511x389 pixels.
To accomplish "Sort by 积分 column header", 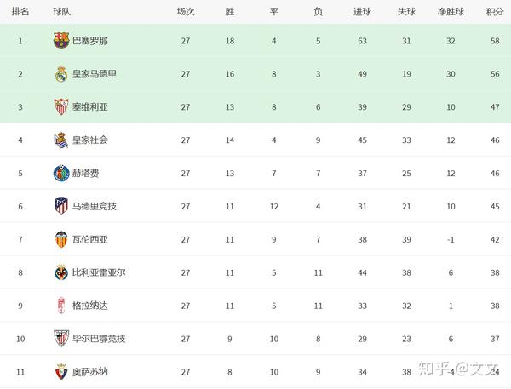I will tap(495, 12).
